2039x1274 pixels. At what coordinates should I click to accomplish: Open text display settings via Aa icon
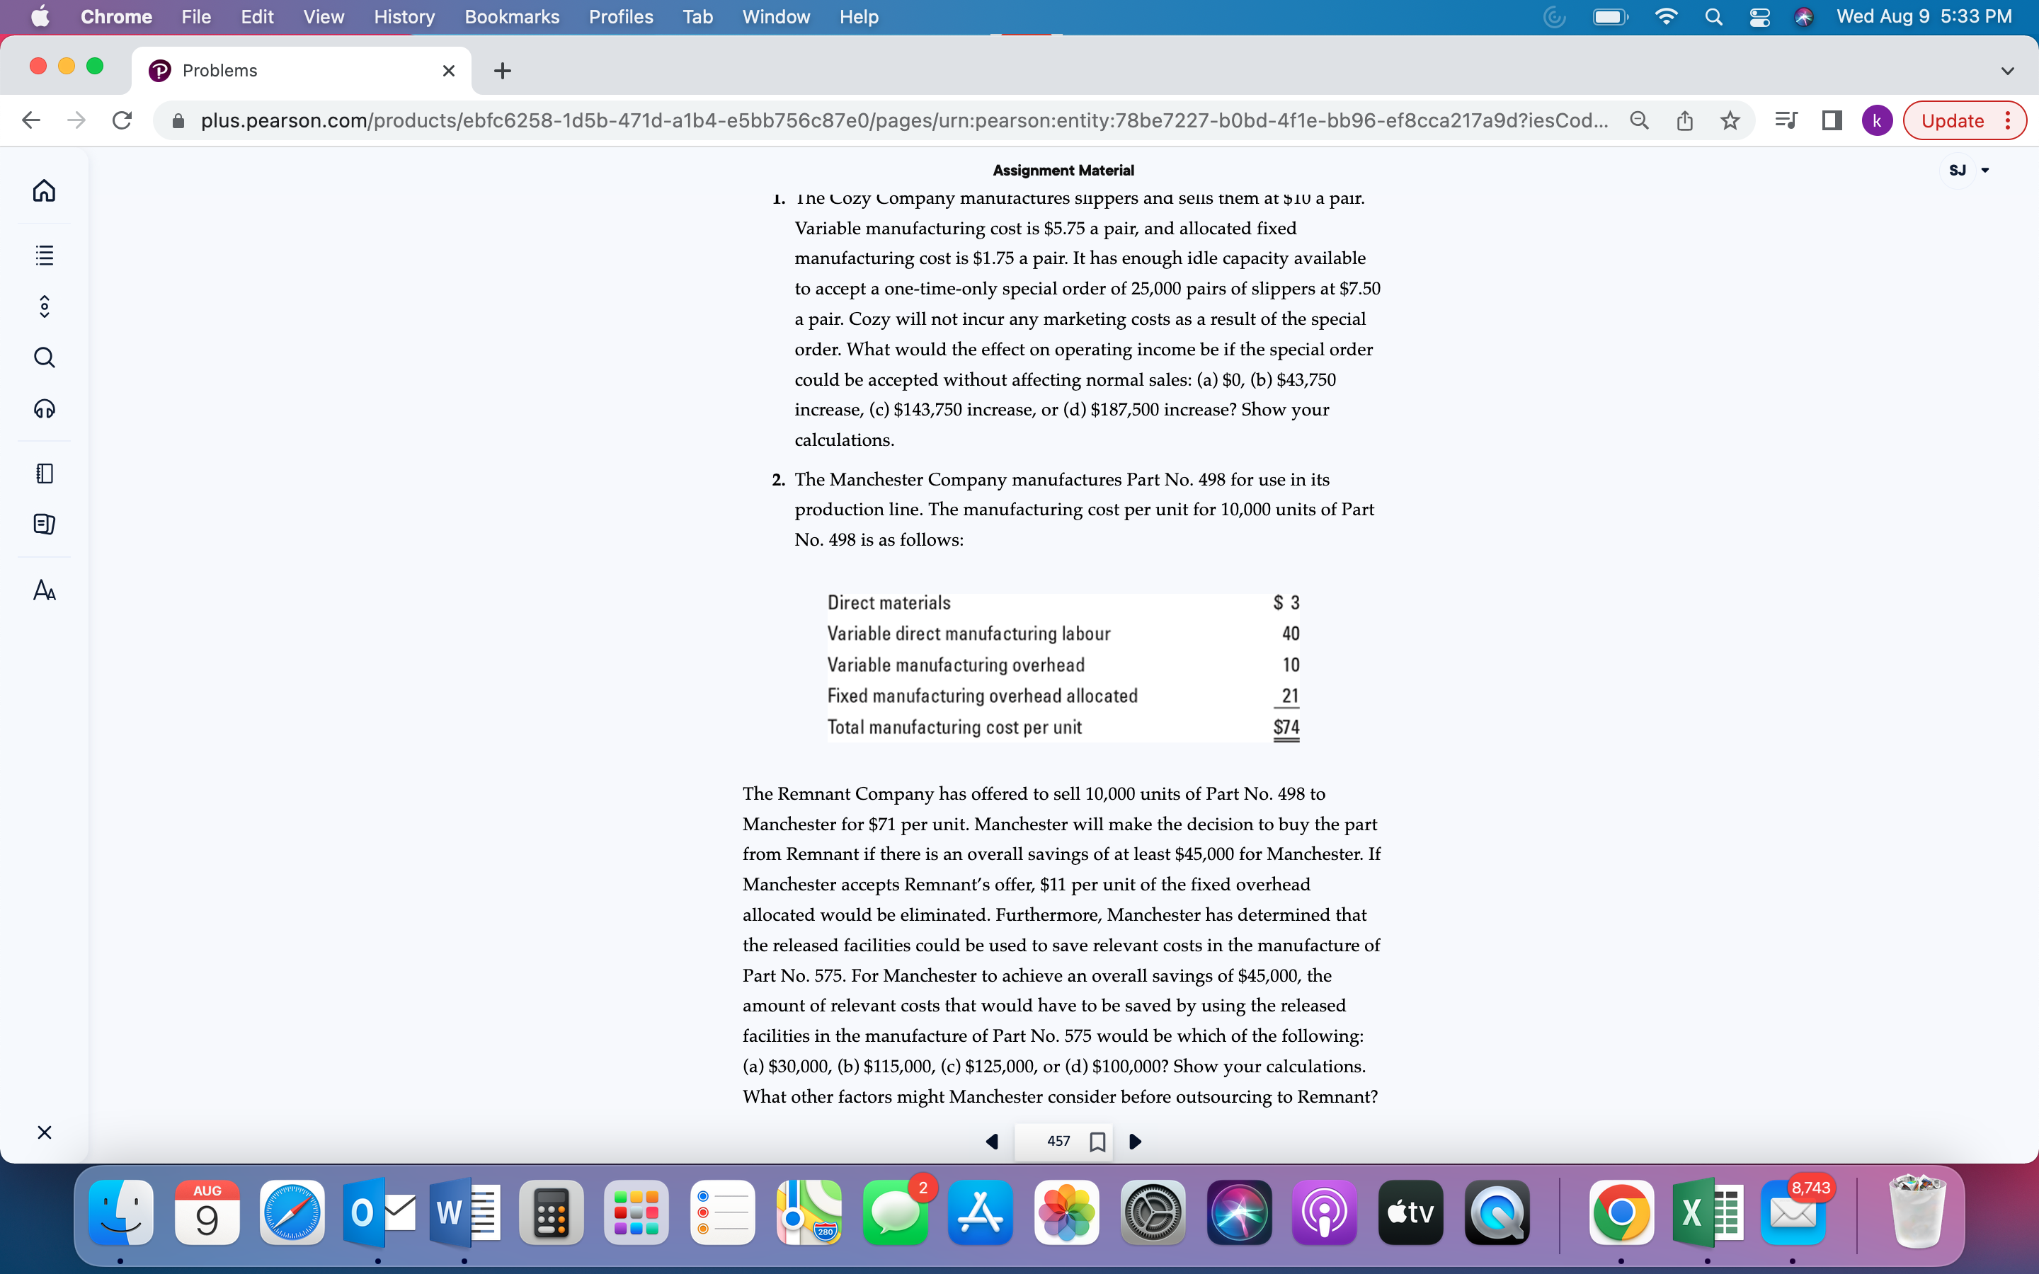point(44,590)
